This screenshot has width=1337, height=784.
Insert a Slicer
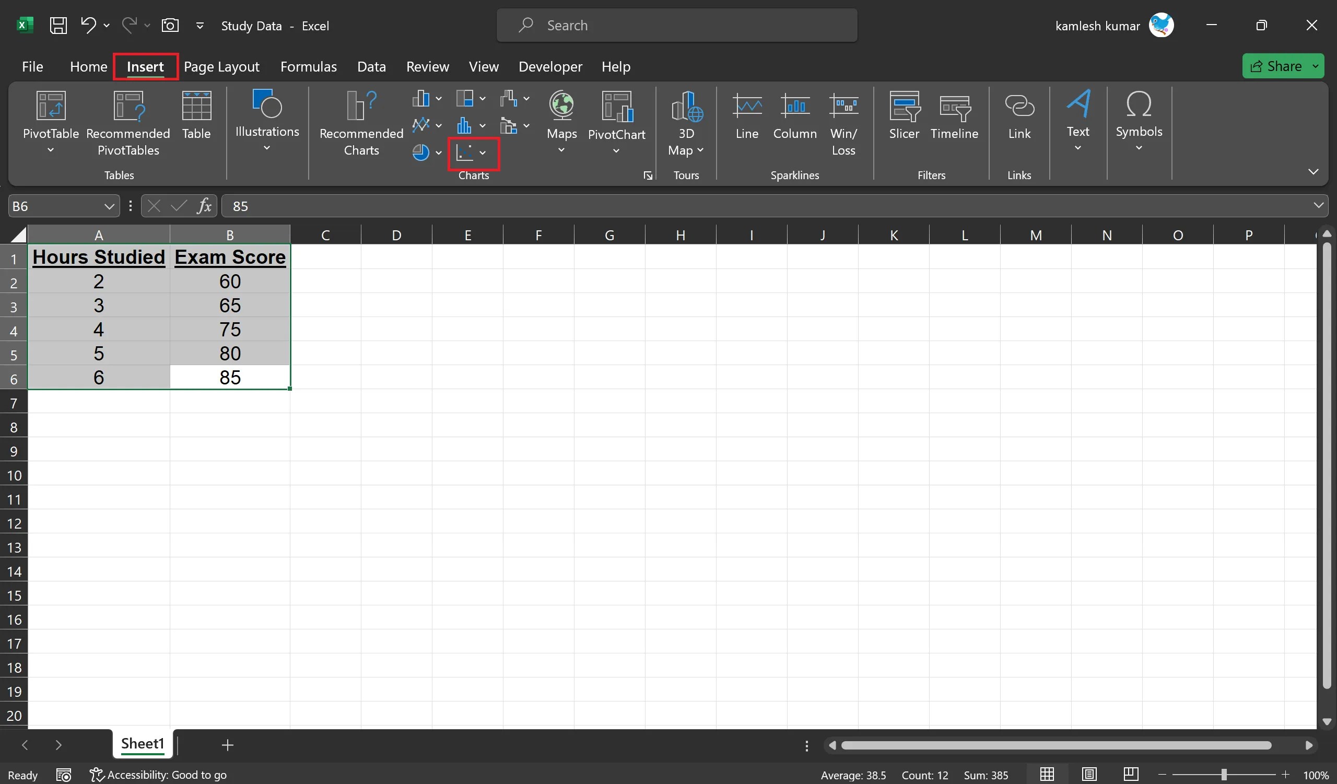pos(904,116)
